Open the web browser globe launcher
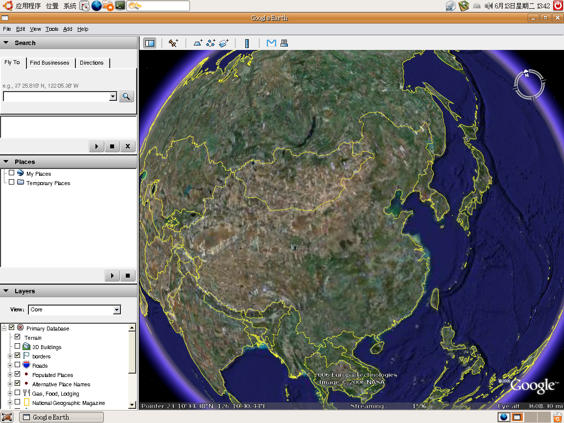Image resolution: width=564 pixels, height=423 pixels. click(96, 5)
